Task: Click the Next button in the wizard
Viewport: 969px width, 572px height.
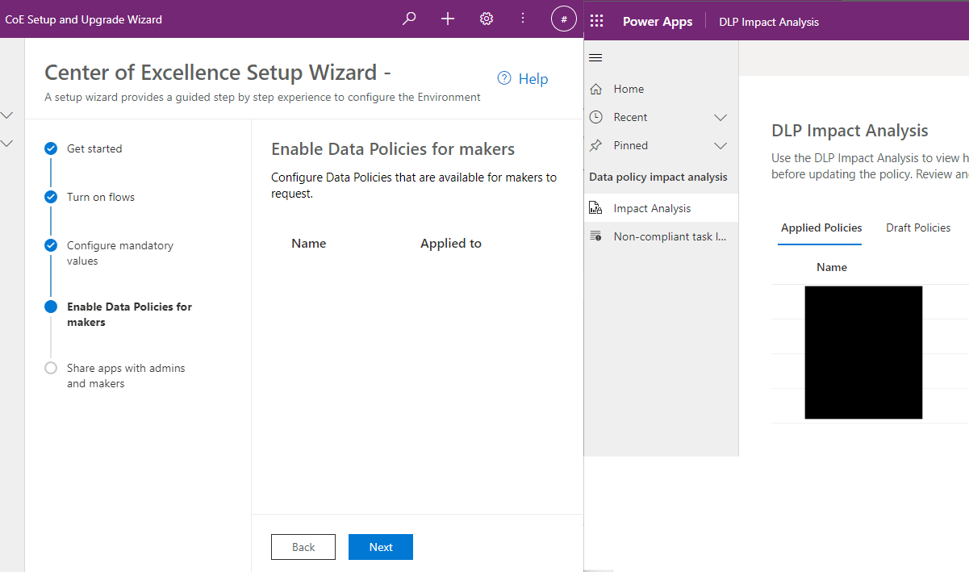Action: 380,546
